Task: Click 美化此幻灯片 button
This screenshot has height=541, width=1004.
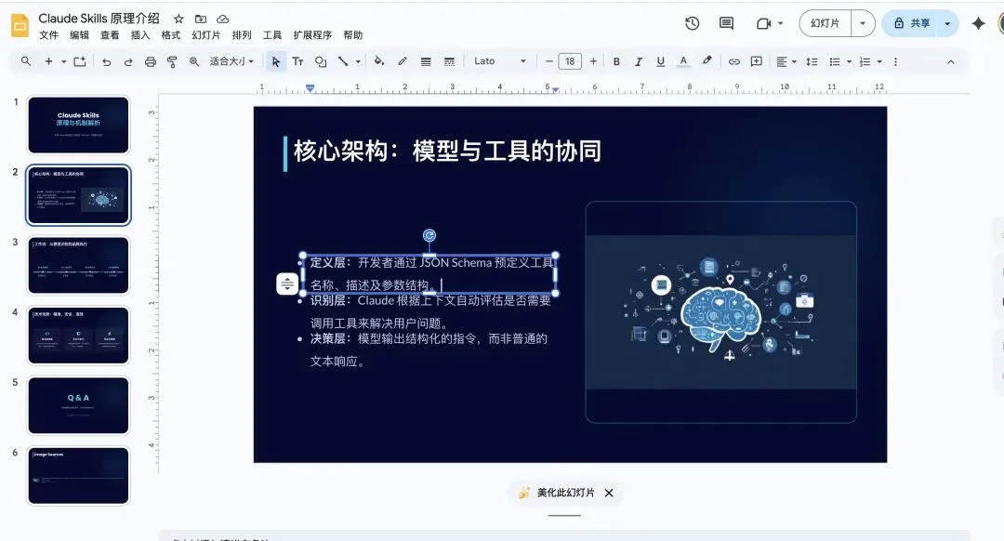Action: (557, 493)
